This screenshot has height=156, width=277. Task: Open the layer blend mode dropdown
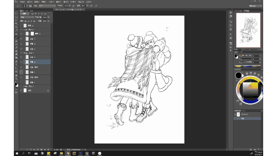pyautogui.click(x=27, y=17)
